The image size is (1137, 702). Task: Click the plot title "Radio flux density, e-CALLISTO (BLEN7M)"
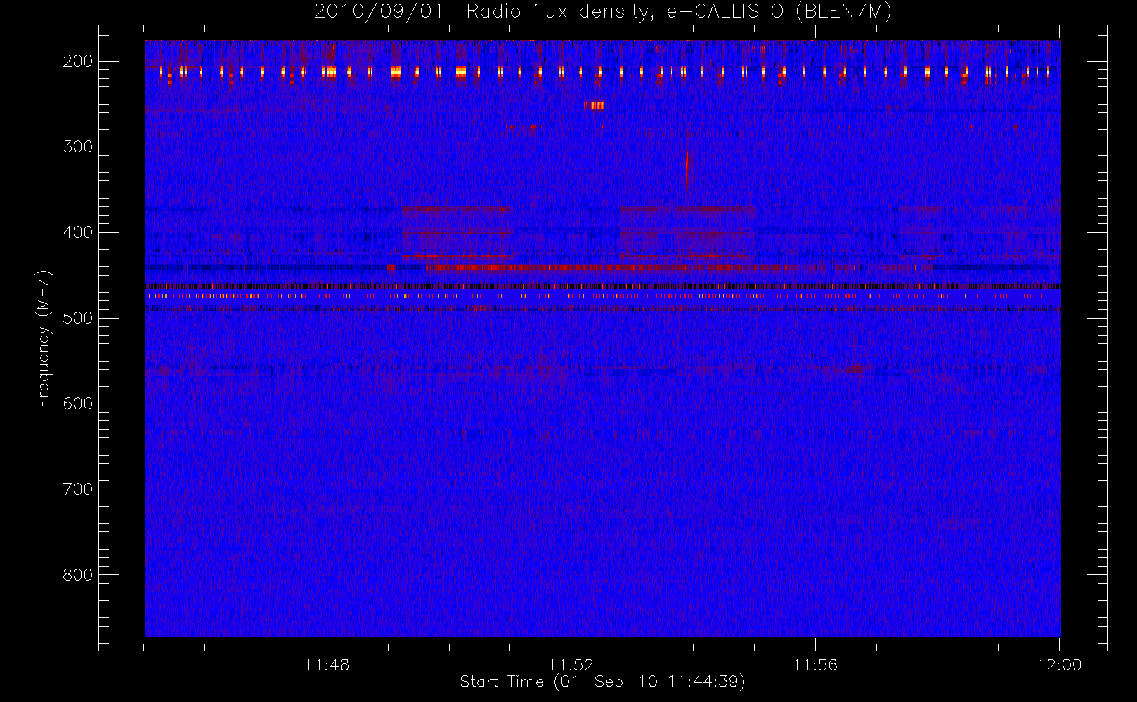[679, 12]
